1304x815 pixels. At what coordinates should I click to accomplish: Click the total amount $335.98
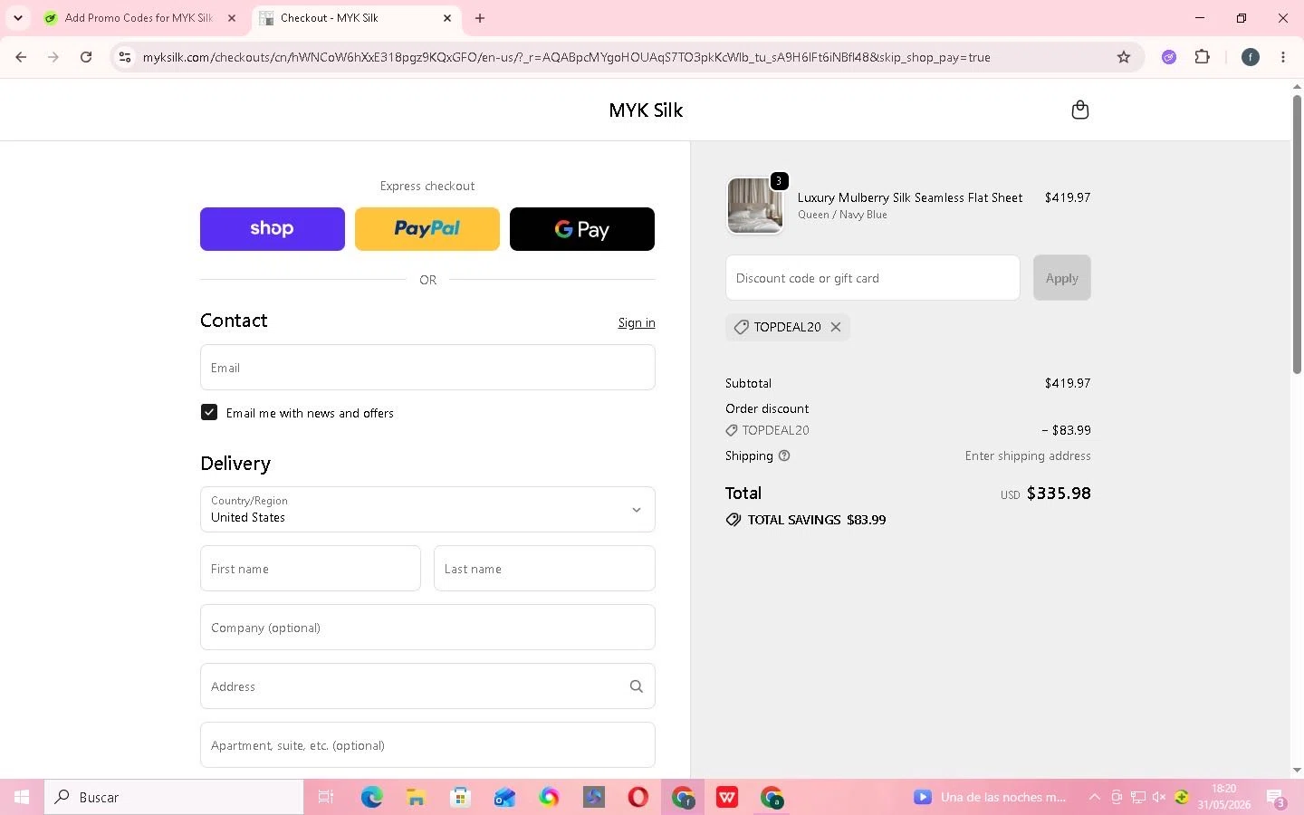pos(1059,494)
